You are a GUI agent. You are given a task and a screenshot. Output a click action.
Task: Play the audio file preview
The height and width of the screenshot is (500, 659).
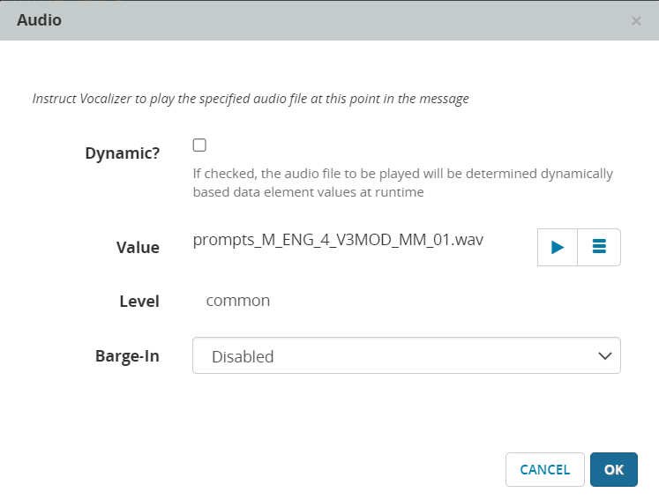(557, 248)
